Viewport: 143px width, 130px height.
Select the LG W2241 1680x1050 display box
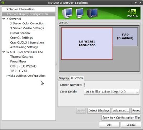87,44
